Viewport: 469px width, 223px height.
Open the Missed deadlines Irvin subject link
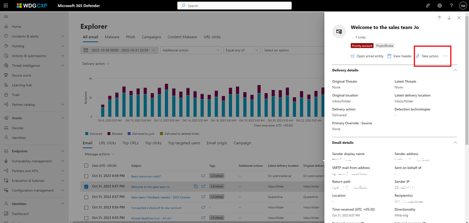[151, 218]
